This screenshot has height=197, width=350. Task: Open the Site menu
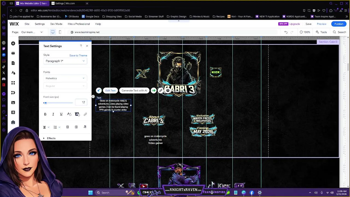click(27, 24)
